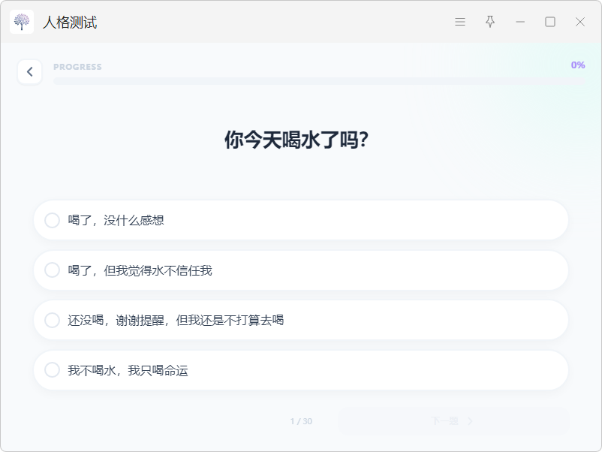Click the tree app logo icon
The image size is (602, 452).
22,22
